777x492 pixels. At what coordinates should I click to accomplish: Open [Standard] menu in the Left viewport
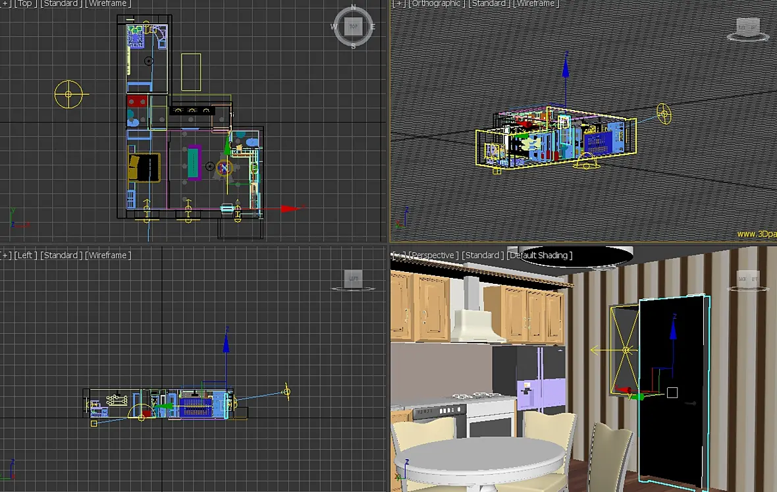pos(61,255)
